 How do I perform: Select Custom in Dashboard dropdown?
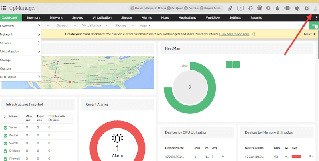point(21,68)
